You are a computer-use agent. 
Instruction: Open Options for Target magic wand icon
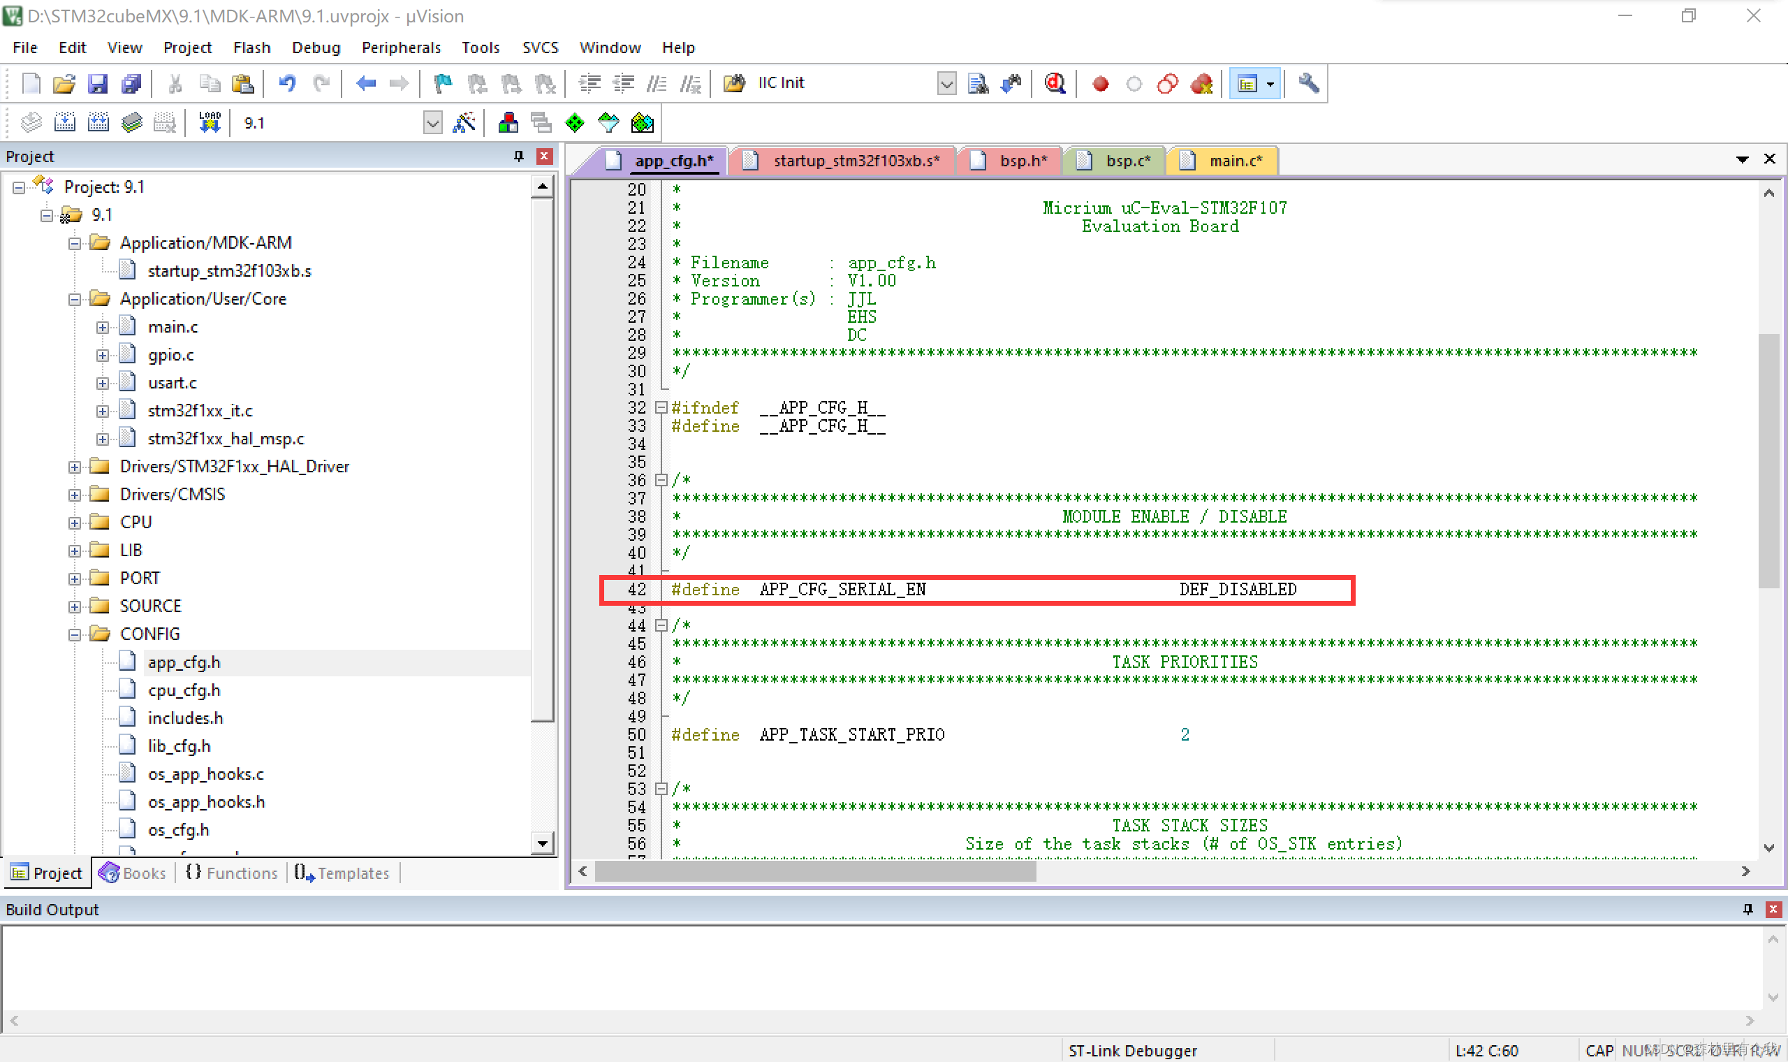tap(464, 123)
